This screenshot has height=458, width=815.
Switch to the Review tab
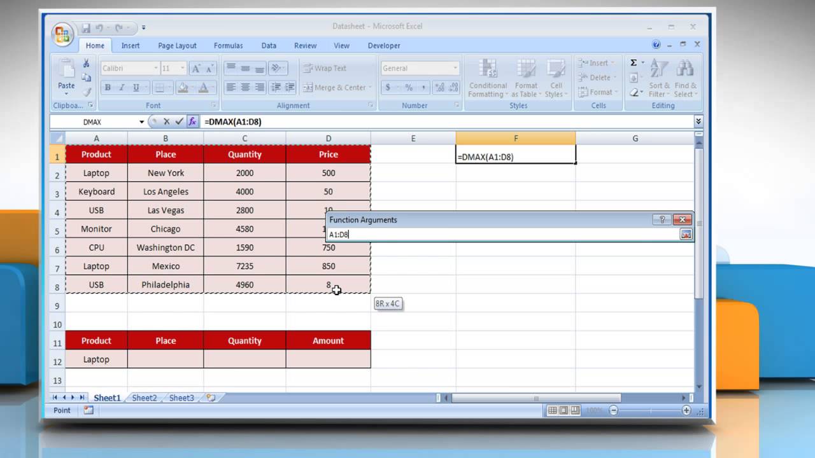click(305, 46)
